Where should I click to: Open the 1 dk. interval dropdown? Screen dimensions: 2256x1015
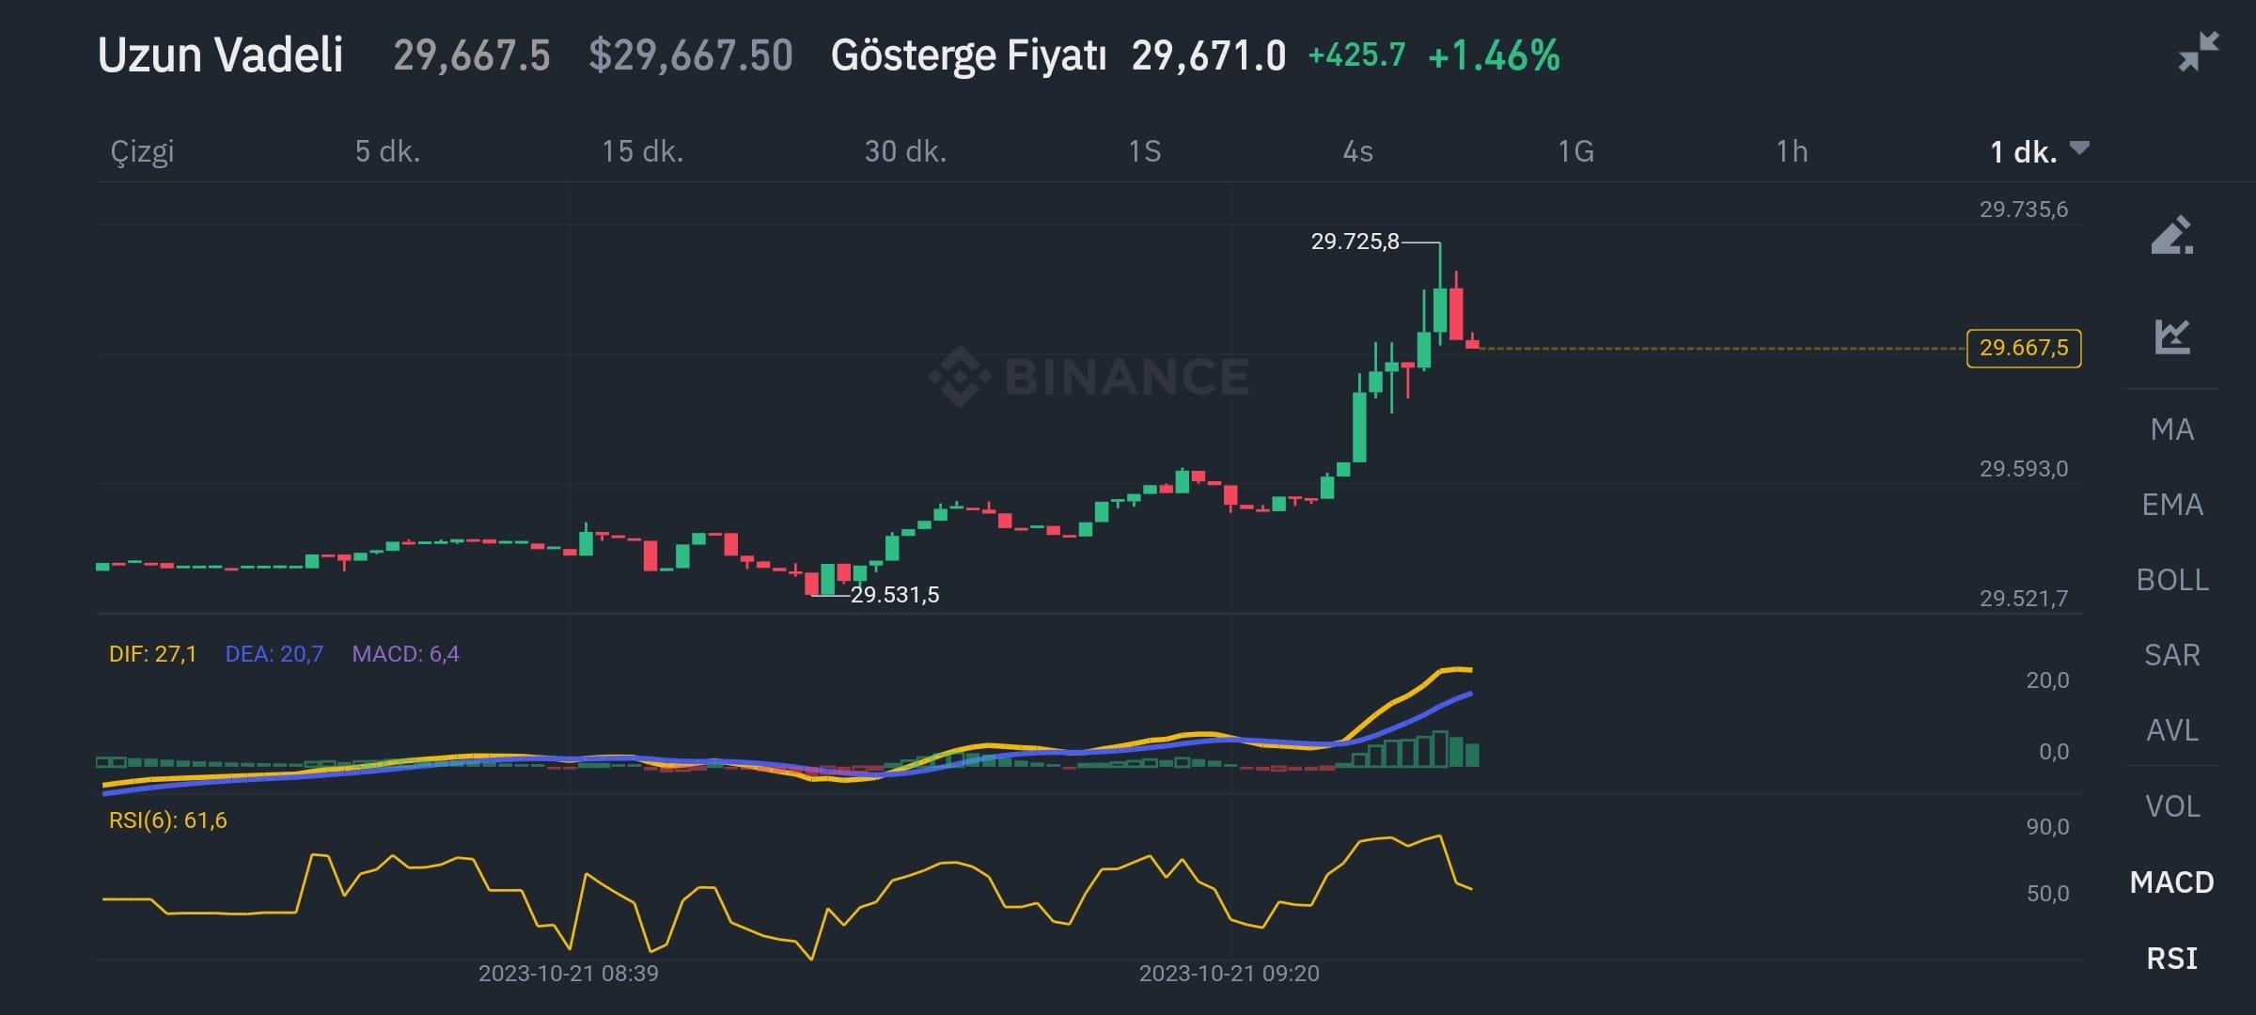(x=2039, y=151)
